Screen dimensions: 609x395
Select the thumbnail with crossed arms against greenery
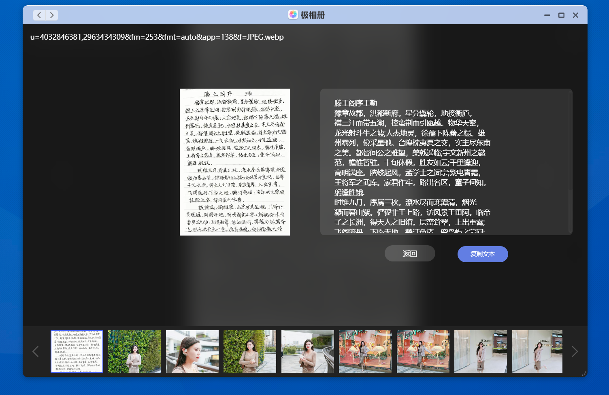(x=249, y=351)
